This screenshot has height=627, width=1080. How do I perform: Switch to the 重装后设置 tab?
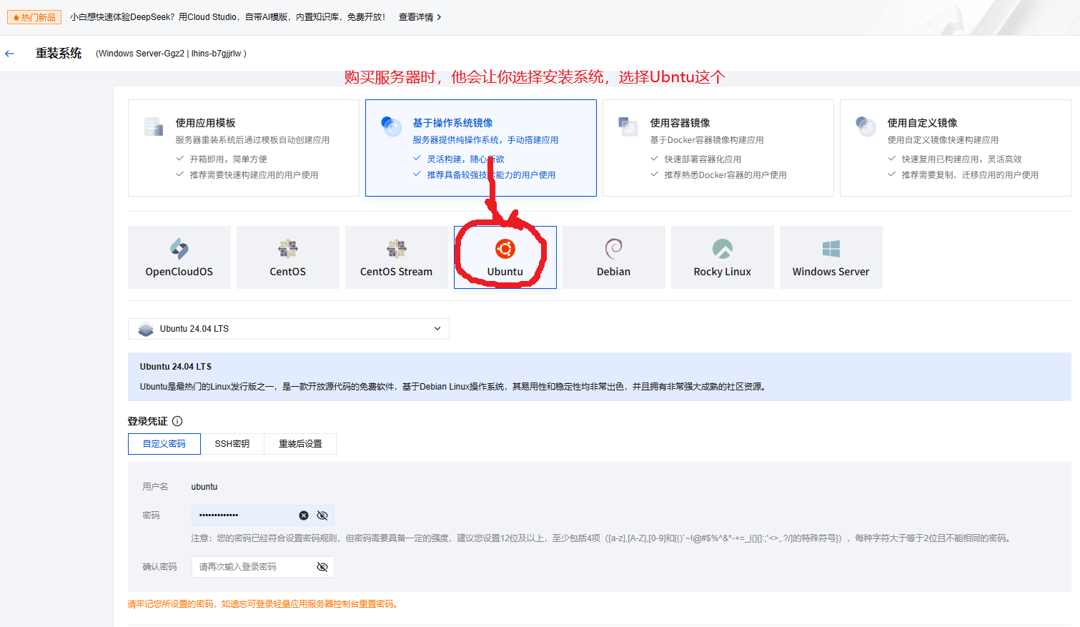click(300, 444)
